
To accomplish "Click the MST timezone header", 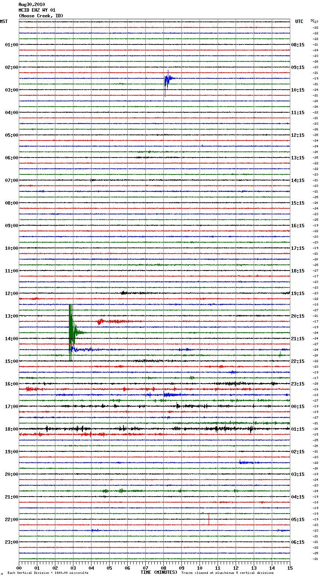I will 4,21.
